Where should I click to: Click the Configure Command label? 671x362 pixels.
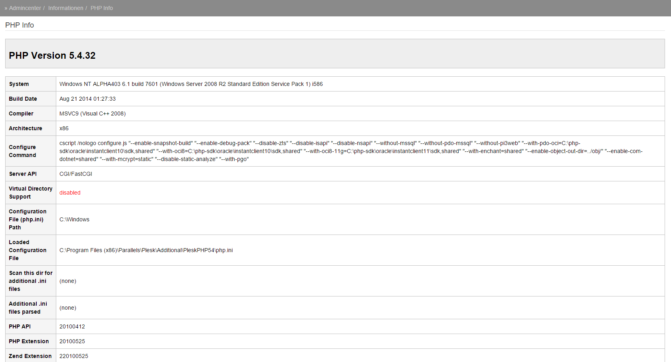click(22, 151)
